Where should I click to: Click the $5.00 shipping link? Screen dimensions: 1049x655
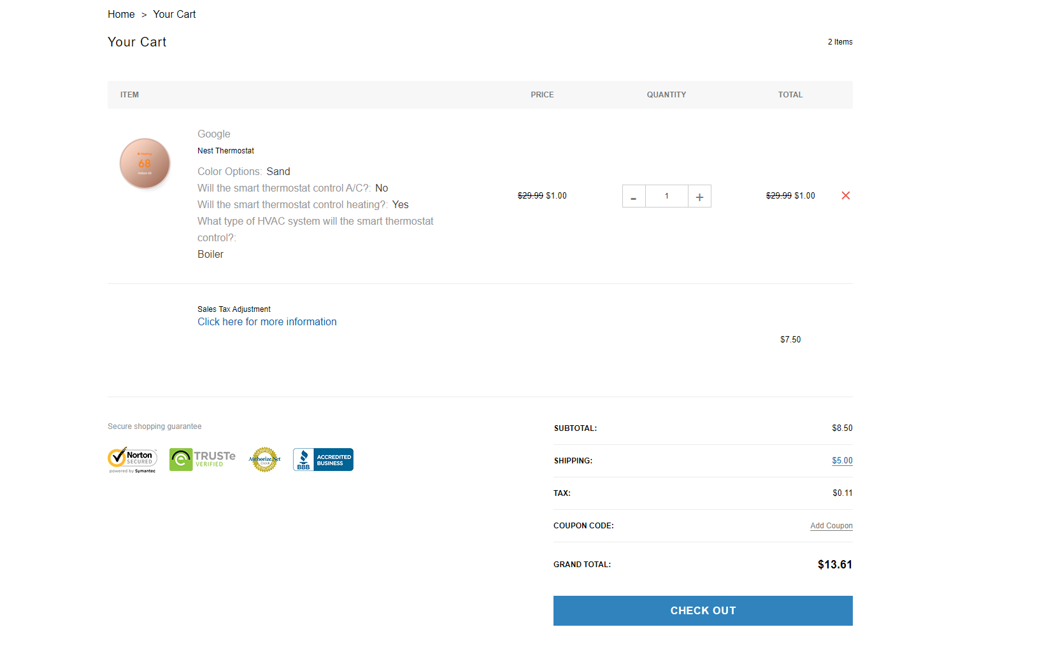click(x=842, y=461)
